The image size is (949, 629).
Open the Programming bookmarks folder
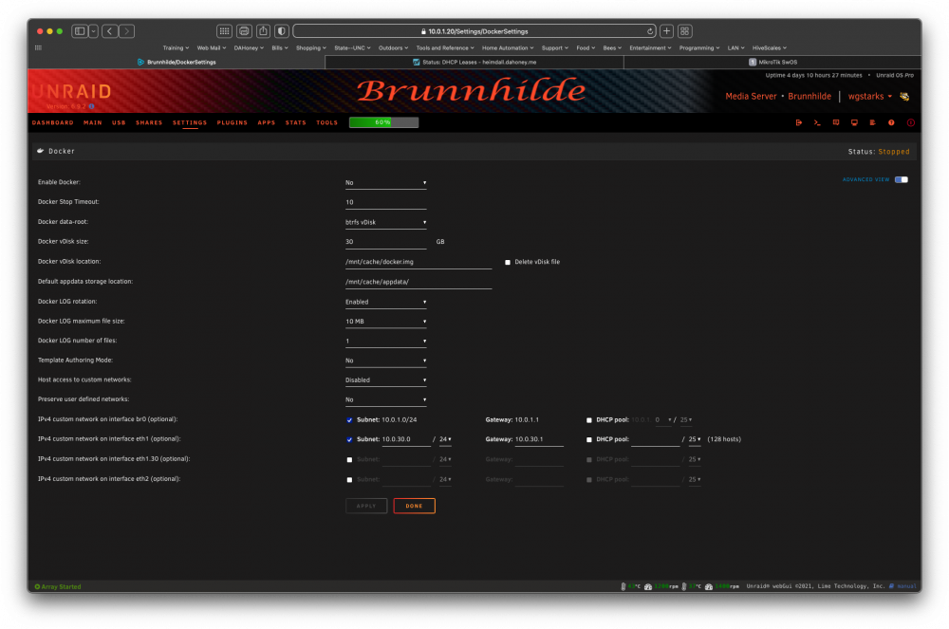click(699, 47)
